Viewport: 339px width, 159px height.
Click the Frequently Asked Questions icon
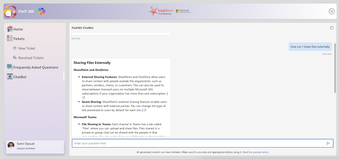(10, 67)
